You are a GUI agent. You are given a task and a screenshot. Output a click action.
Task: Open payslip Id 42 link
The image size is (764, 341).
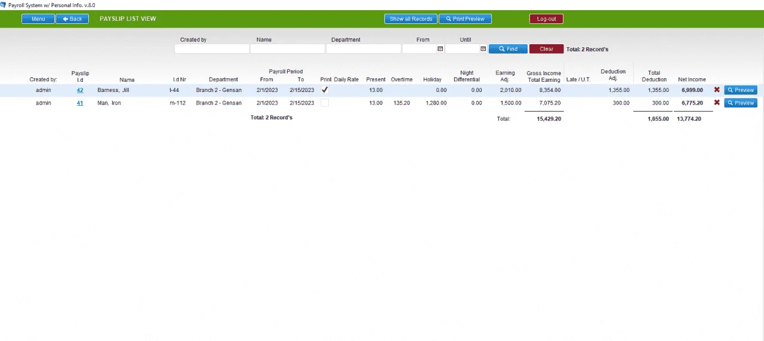pos(80,90)
